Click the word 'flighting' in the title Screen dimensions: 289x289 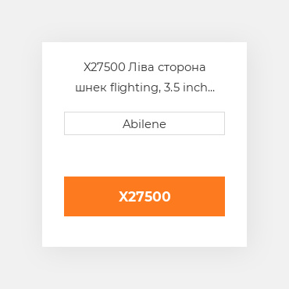134,87
